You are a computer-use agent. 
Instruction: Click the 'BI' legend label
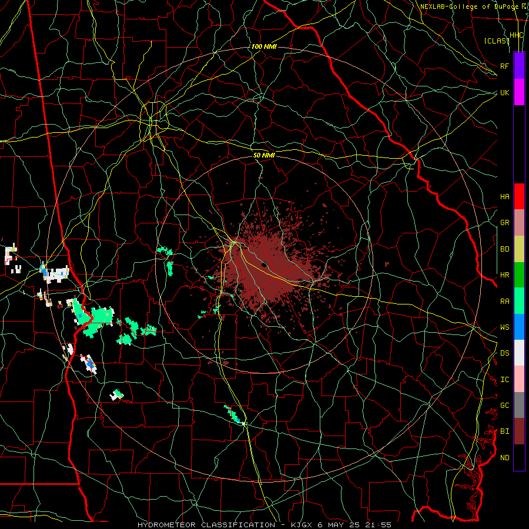(504, 431)
